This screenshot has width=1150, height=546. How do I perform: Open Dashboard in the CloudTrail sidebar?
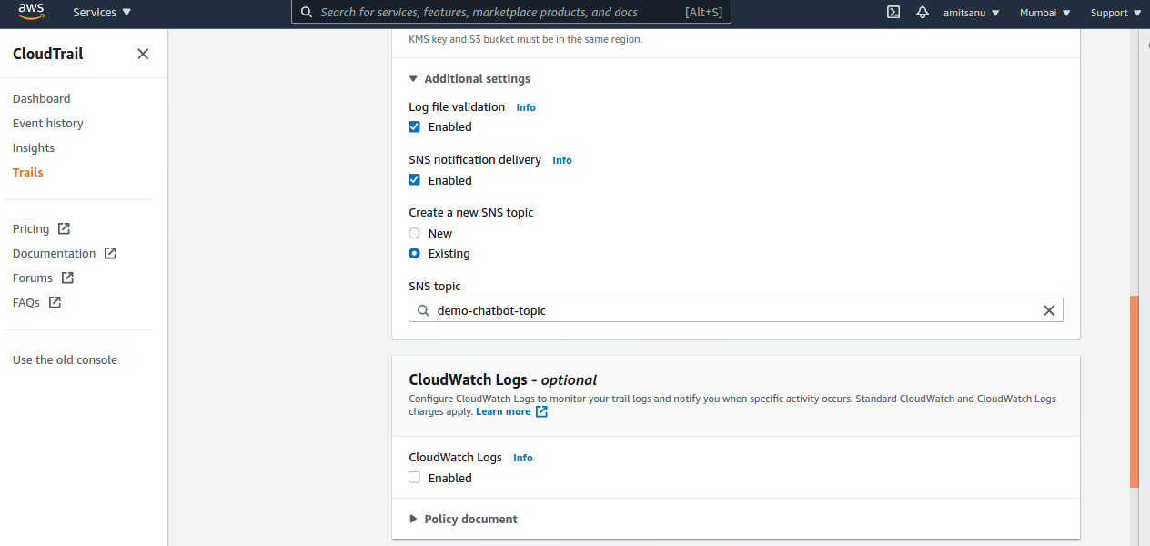41,98
